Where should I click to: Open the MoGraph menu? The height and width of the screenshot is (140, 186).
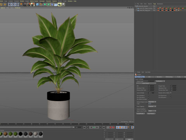pyautogui.click(x=42, y=1)
